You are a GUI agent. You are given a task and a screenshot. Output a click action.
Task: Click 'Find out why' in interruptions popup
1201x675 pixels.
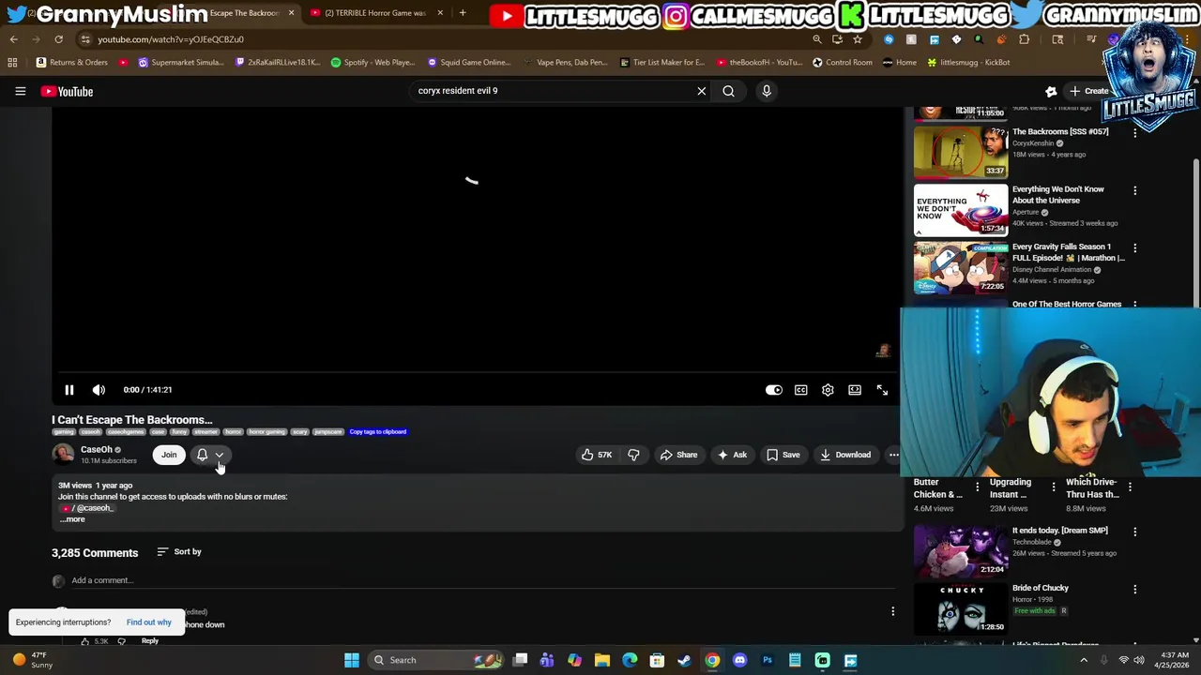149,622
